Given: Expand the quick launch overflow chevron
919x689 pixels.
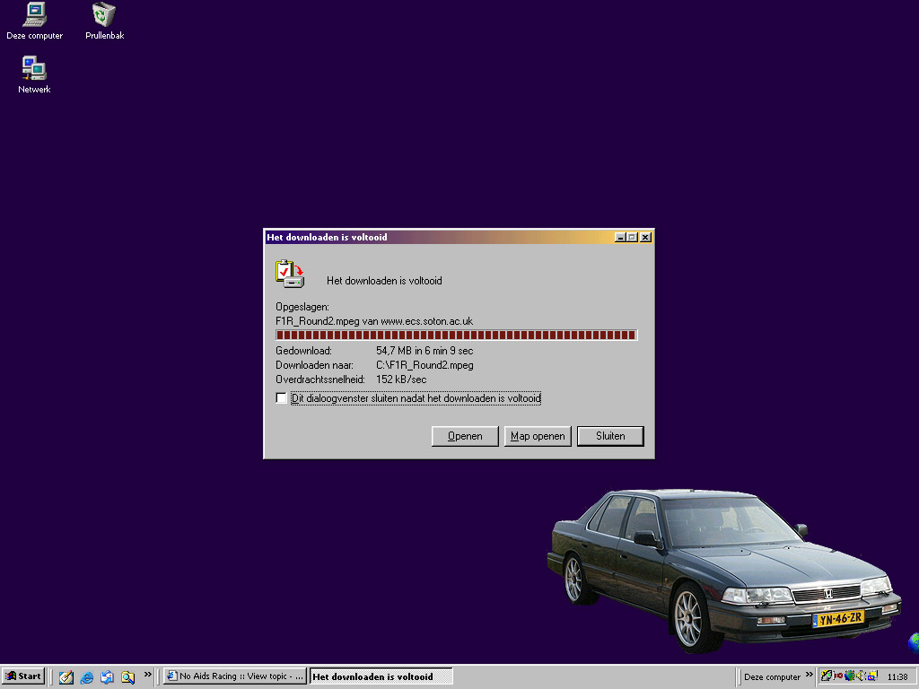Looking at the screenshot, I should pyautogui.click(x=148, y=676).
